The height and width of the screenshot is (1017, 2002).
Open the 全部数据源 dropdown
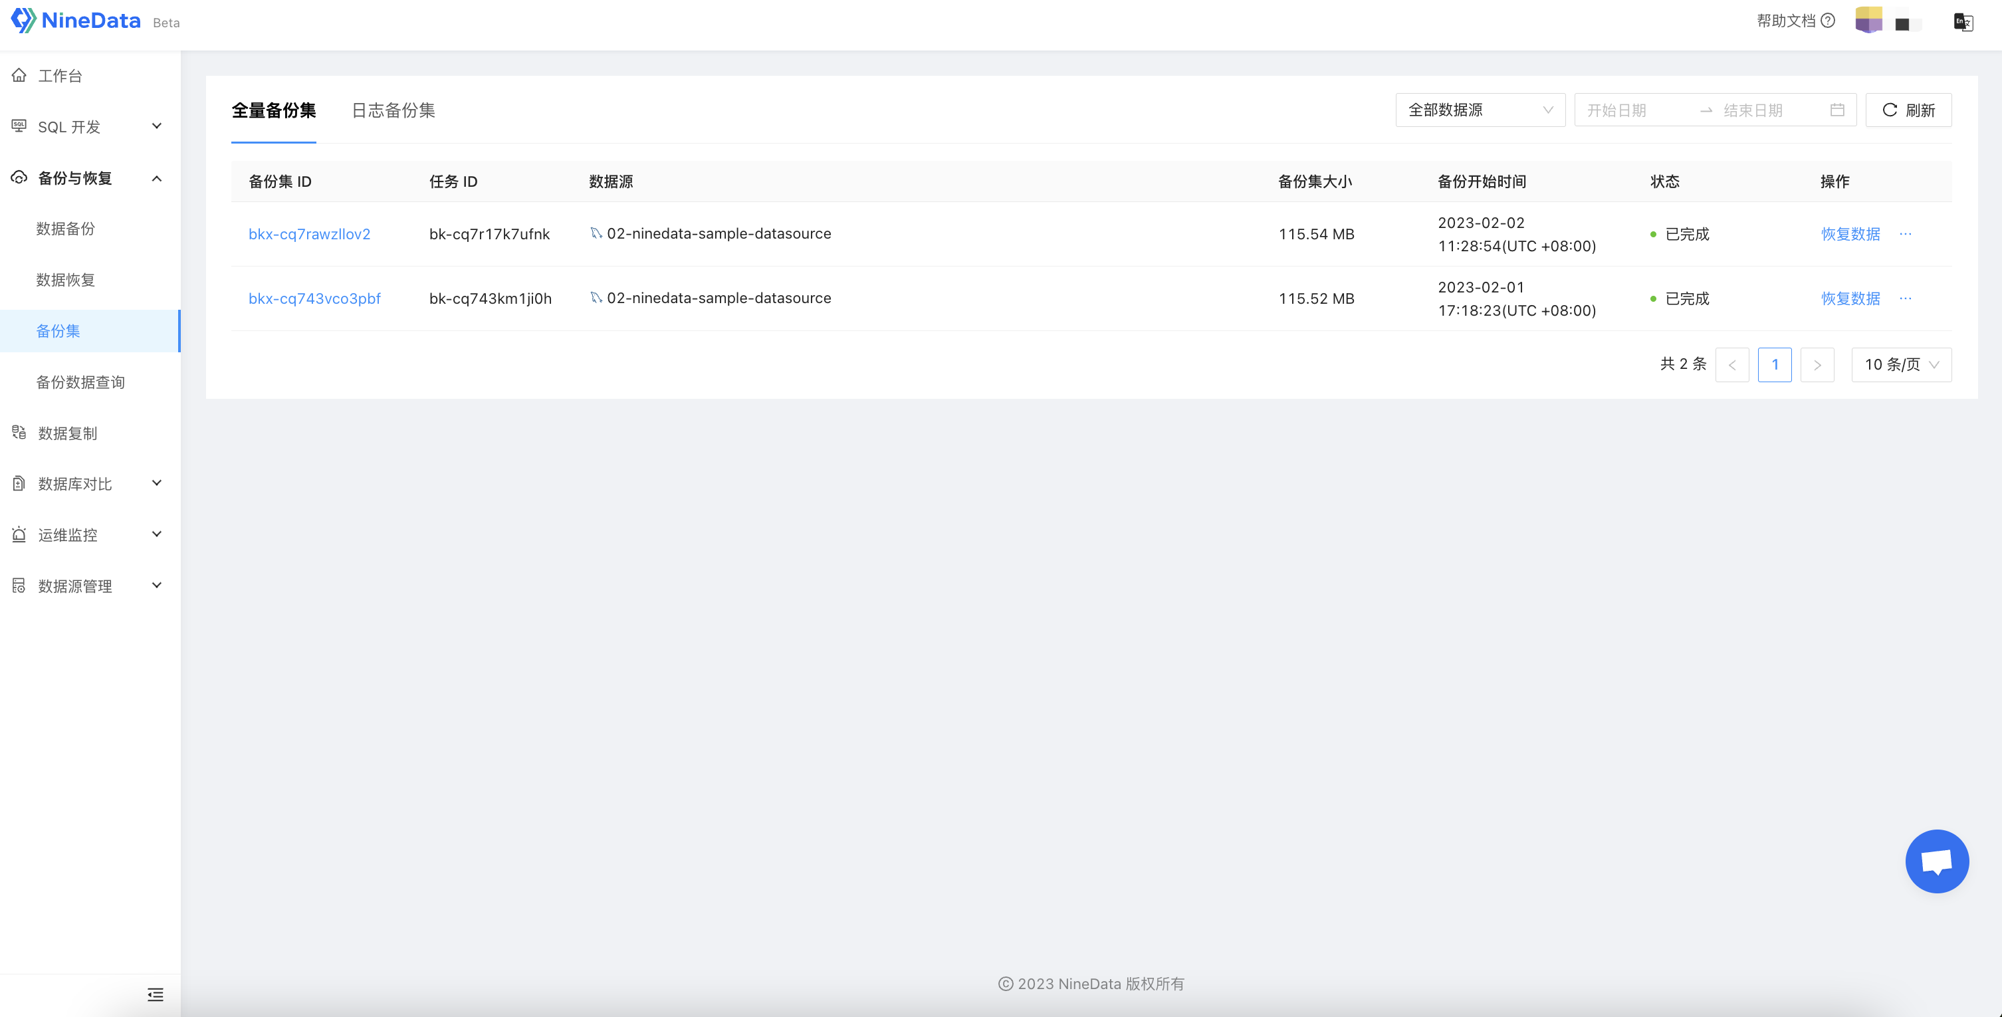click(1480, 110)
